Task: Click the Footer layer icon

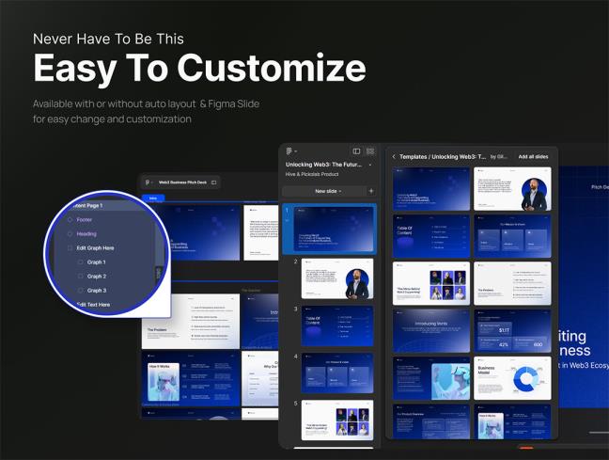Action: click(70, 219)
